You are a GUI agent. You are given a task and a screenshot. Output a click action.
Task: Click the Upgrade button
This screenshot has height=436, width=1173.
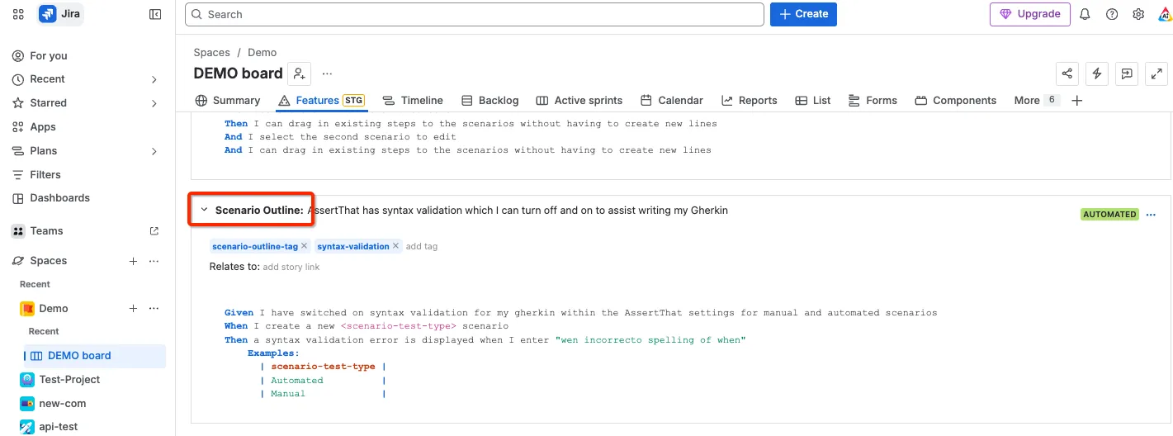pyautogui.click(x=1030, y=14)
